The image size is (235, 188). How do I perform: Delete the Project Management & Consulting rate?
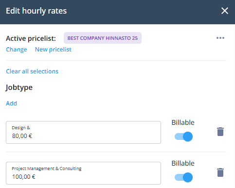[220, 172]
